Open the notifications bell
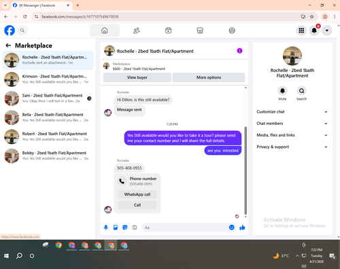Viewport: 340px width, 269px height. pyautogui.click(x=314, y=31)
